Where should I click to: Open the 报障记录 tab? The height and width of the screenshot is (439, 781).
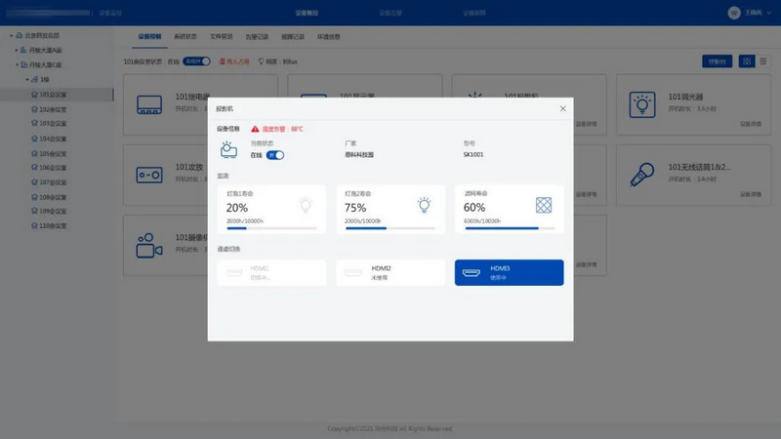pos(293,37)
